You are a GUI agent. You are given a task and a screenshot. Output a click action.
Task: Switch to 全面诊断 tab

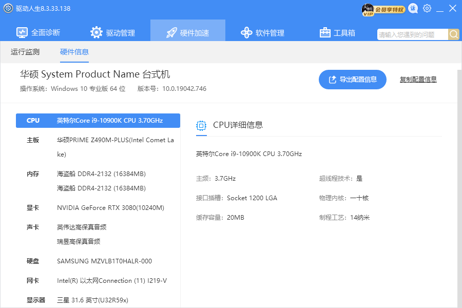pos(38,32)
